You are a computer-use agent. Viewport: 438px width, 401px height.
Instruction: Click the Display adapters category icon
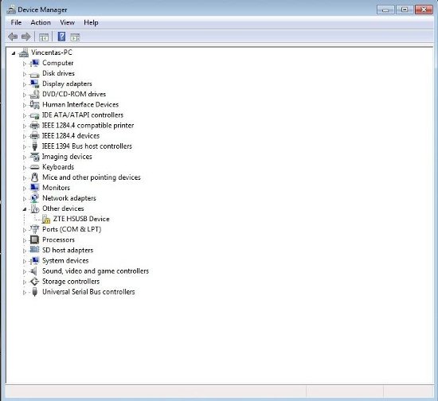(x=34, y=84)
